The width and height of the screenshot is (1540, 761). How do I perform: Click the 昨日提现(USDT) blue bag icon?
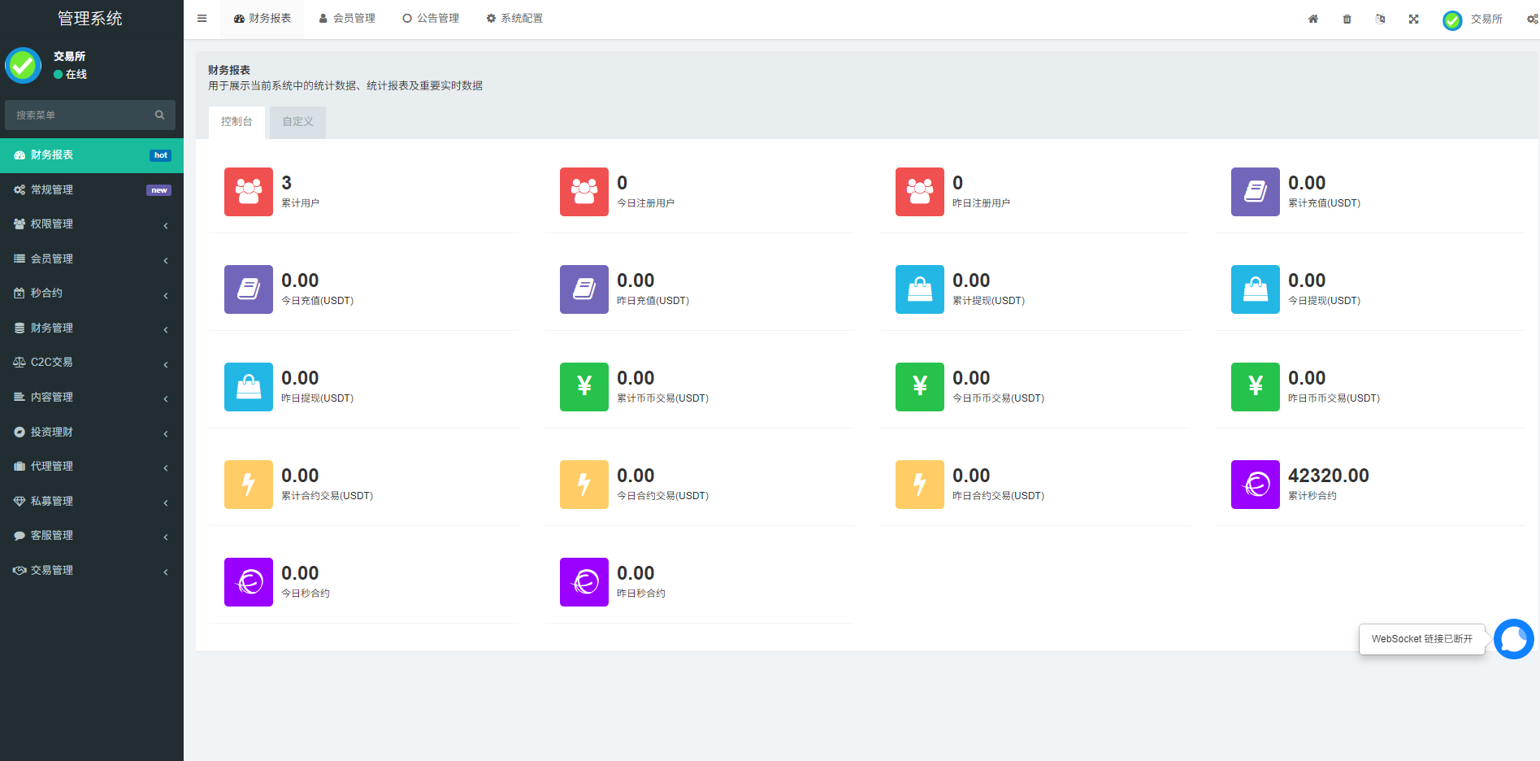click(249, 387)
